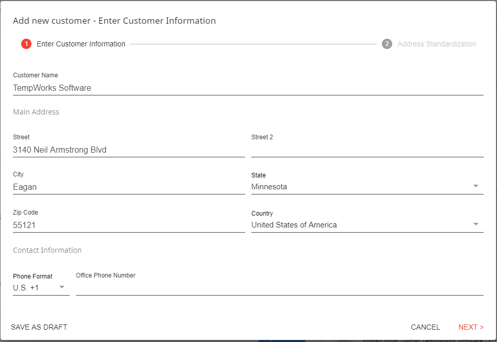Click the Main Address section heading

pyautogui.click(x=36, y=112)
